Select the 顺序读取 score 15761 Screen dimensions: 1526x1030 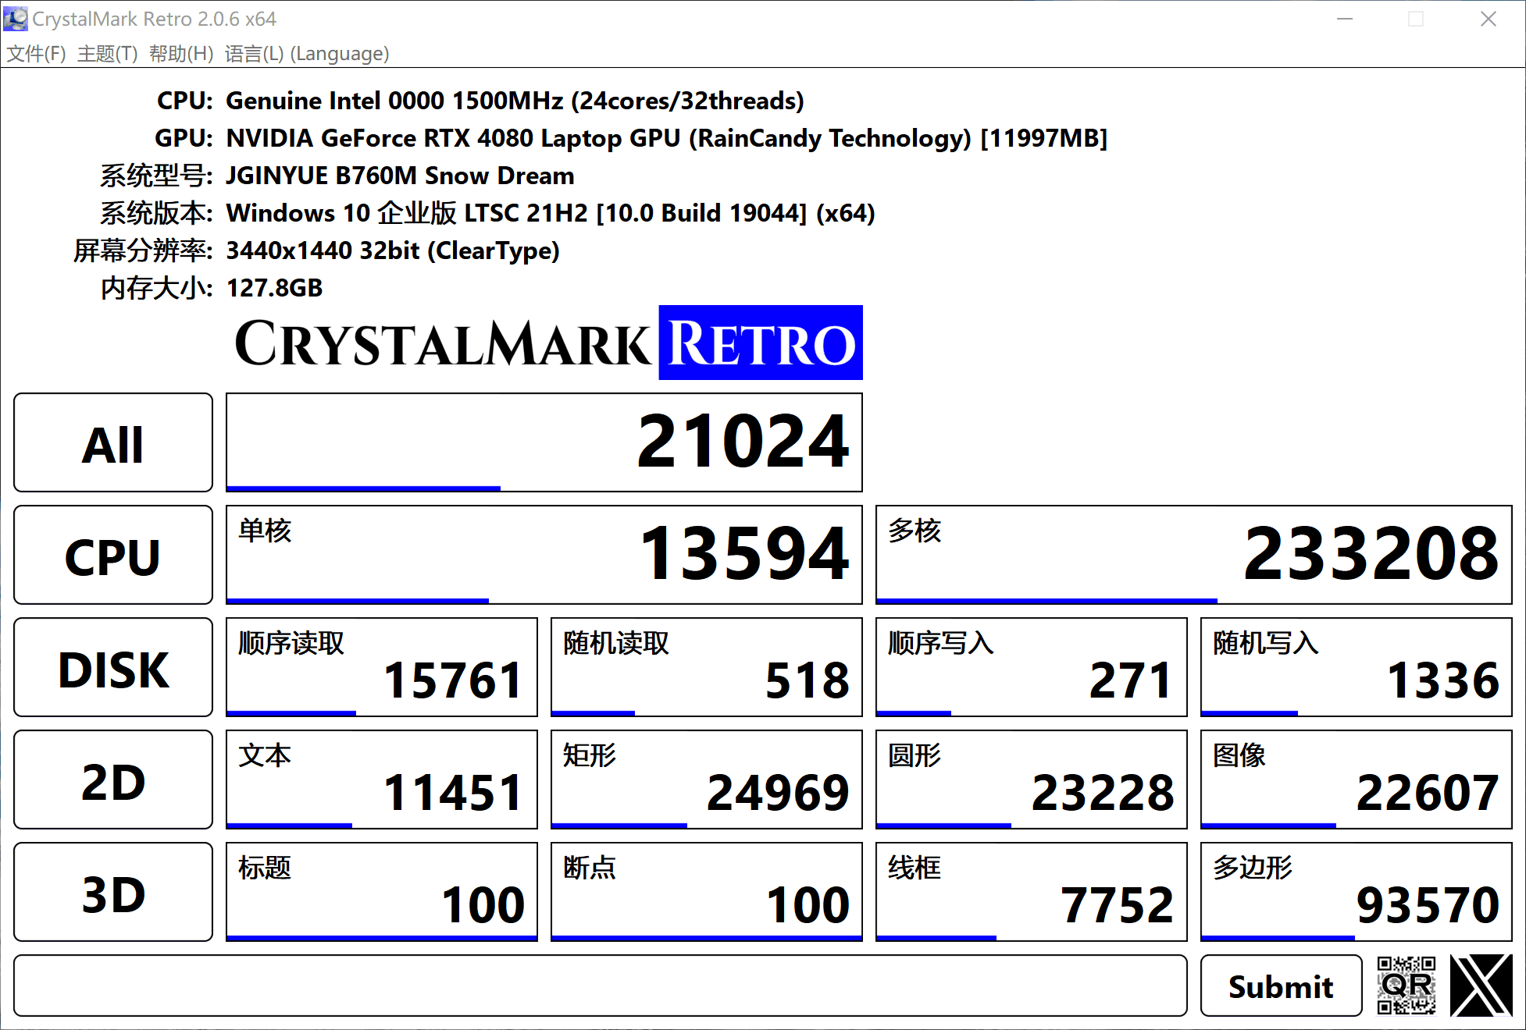pyautogui.click(x=382, y=667)
